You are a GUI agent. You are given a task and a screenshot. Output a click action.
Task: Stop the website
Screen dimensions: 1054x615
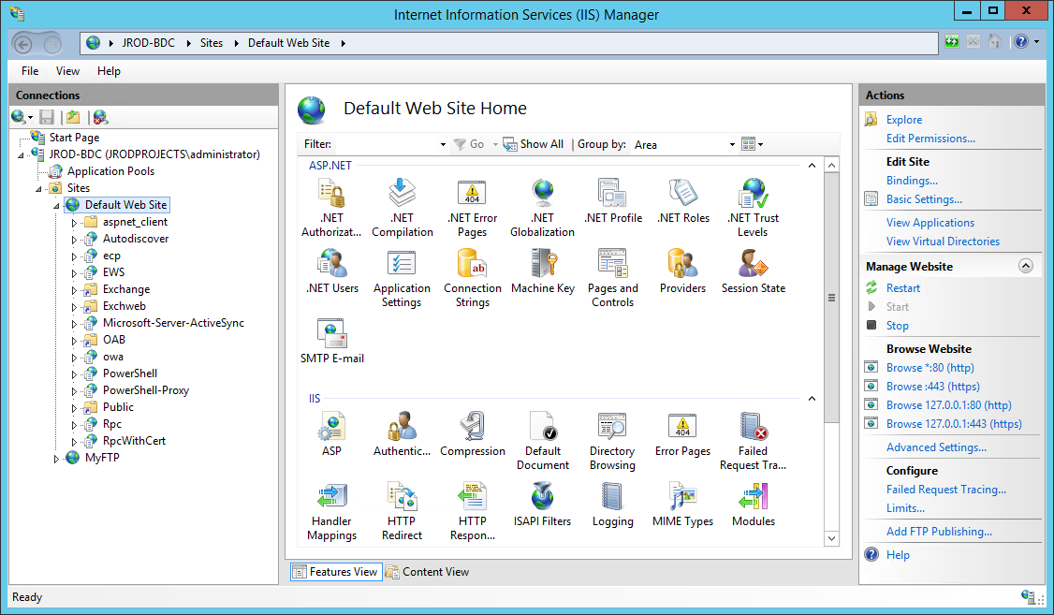coord(897,326)
